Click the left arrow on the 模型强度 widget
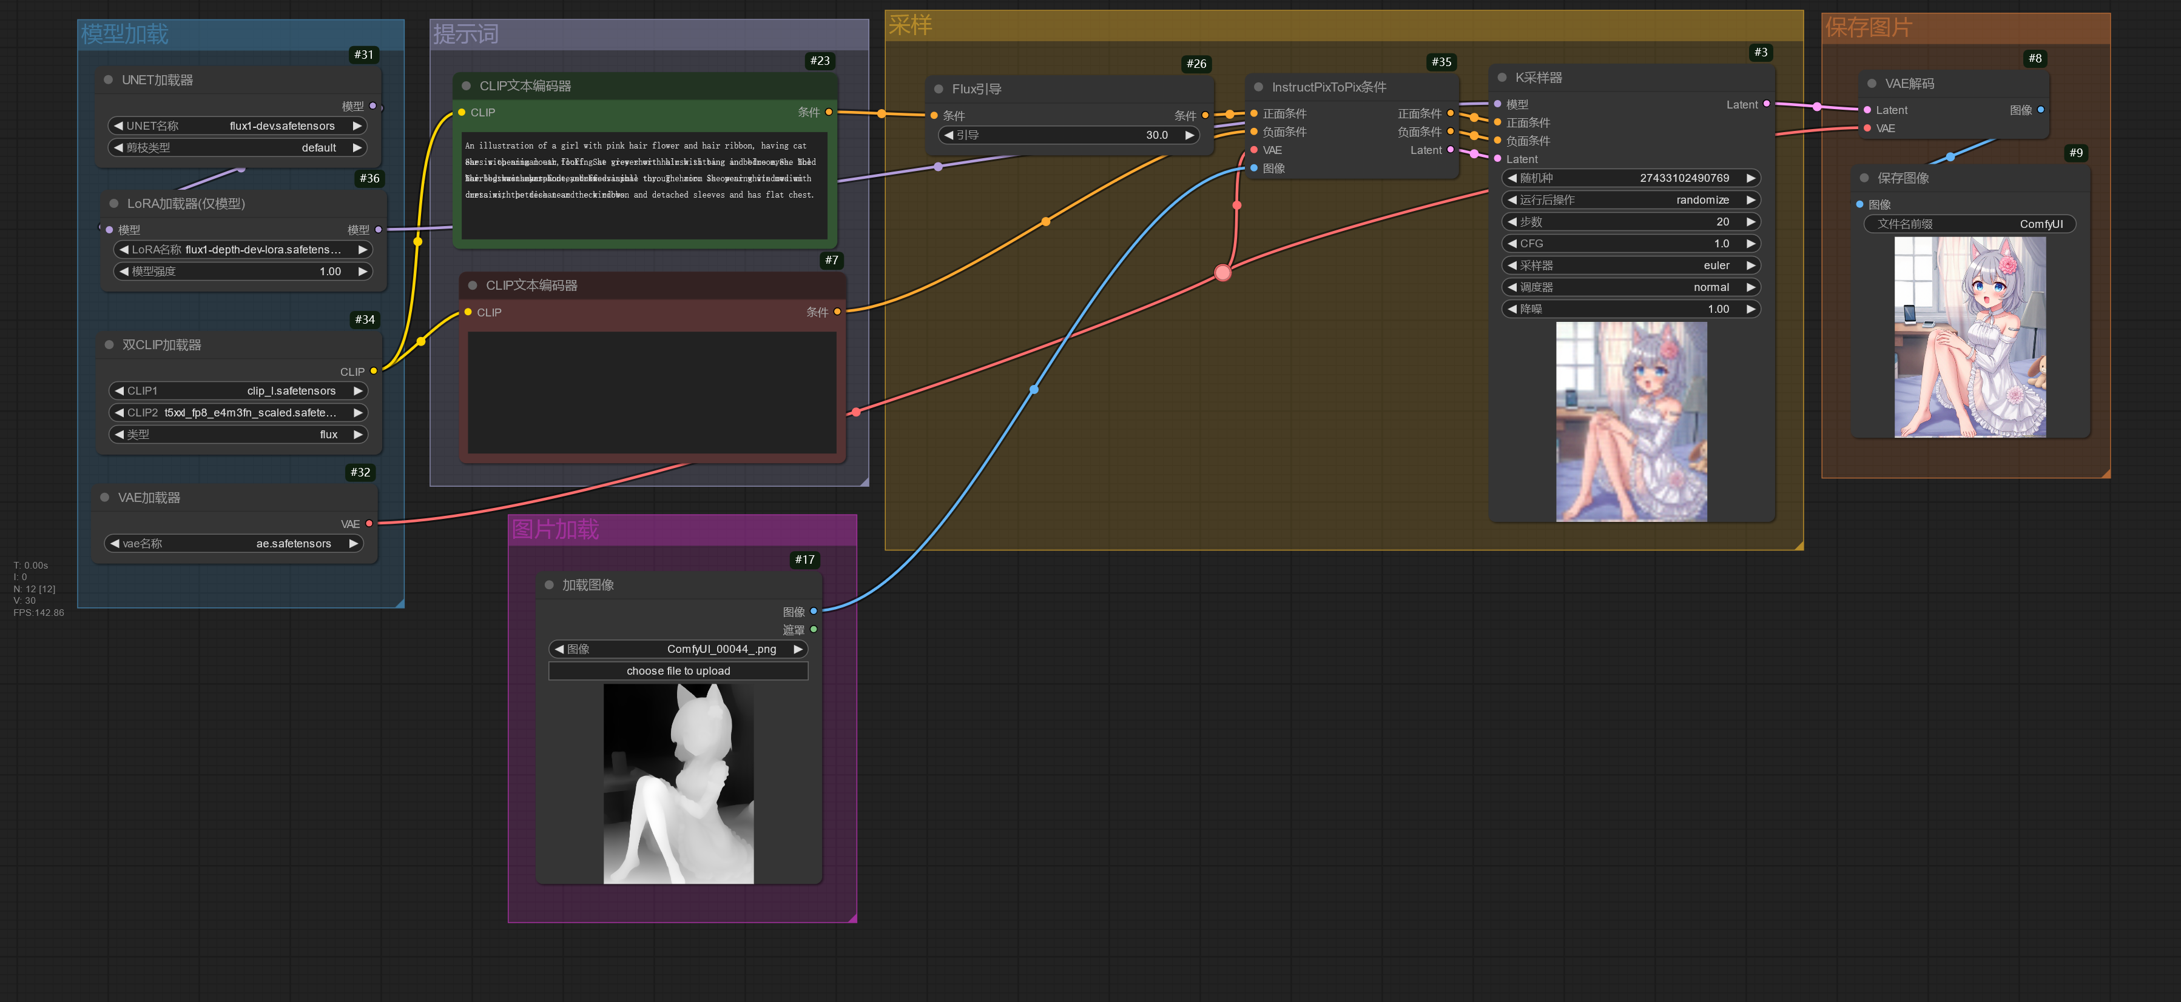Image resolution: width=2181 pixels, height=1002 pixels. [124, 272]
